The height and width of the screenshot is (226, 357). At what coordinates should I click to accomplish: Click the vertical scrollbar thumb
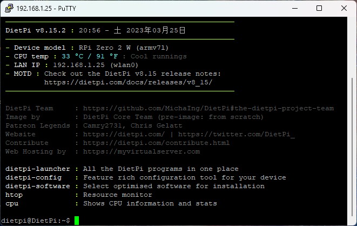(352, 147)
